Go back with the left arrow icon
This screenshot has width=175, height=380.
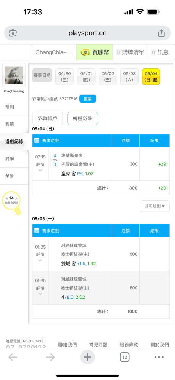click(13, 357)
